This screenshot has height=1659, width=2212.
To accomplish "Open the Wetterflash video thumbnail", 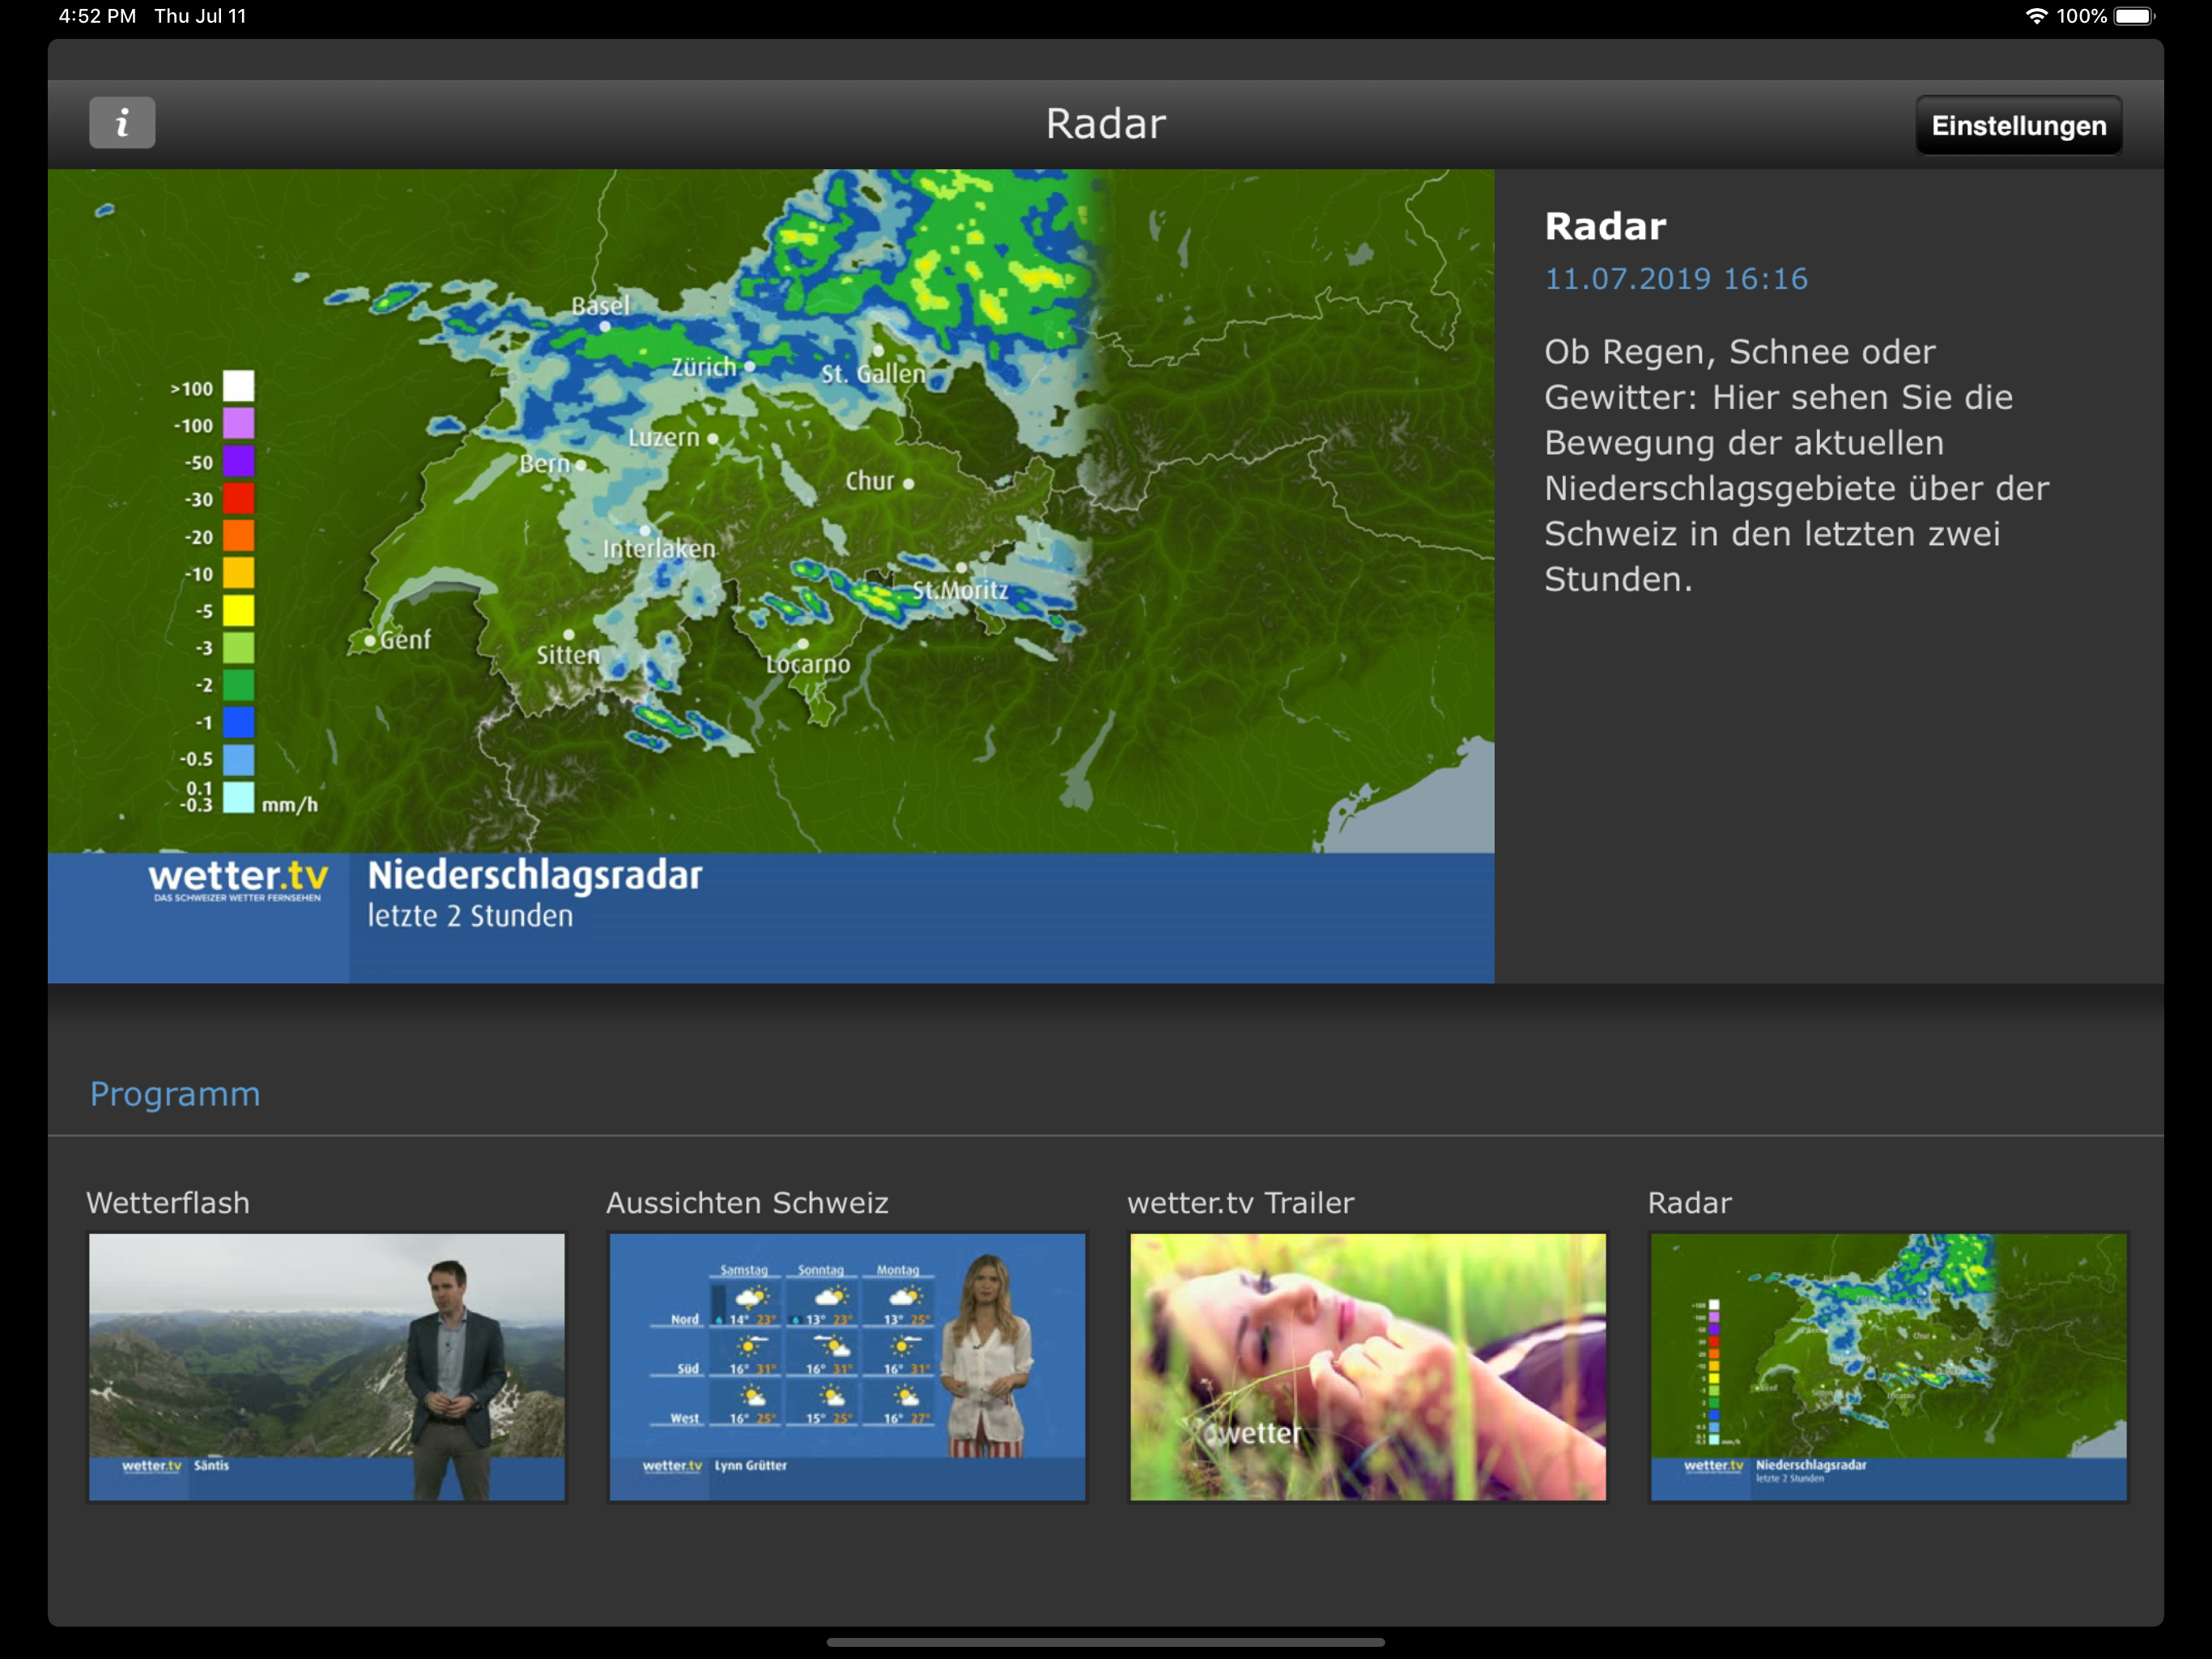I will (326, 1366).
